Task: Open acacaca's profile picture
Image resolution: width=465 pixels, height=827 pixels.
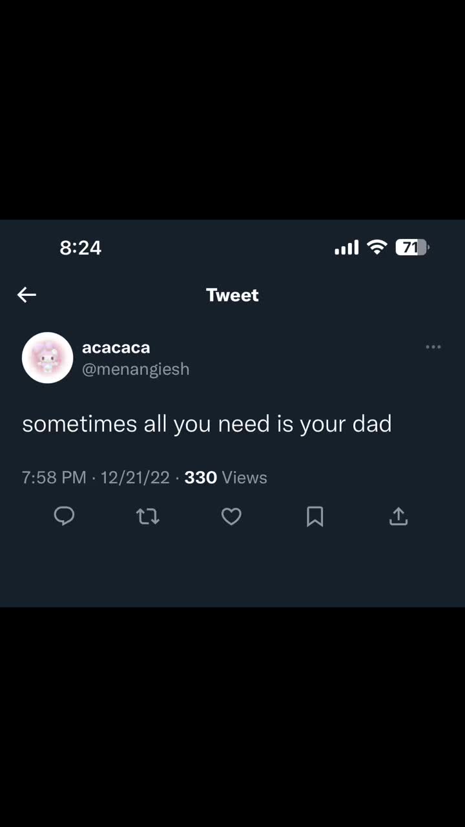Action: coord(48,358)
